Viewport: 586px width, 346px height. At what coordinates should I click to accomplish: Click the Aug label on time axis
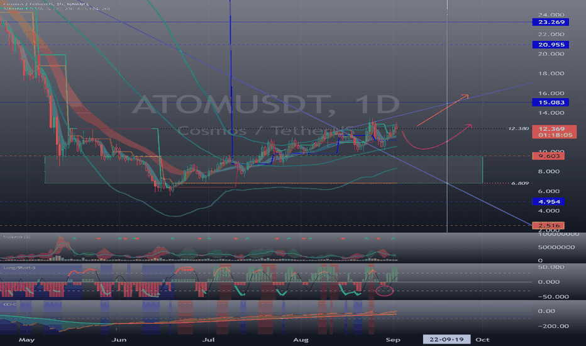tap(301, 340)
